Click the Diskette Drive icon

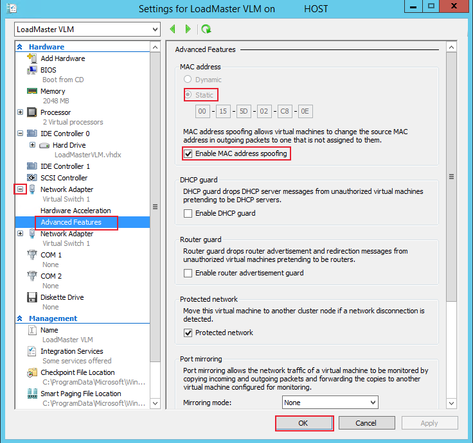32,297
